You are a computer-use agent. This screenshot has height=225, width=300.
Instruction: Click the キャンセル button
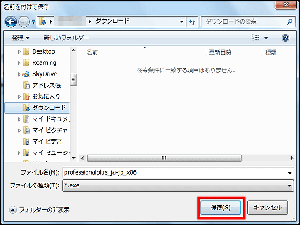click(x=267, y=208)
